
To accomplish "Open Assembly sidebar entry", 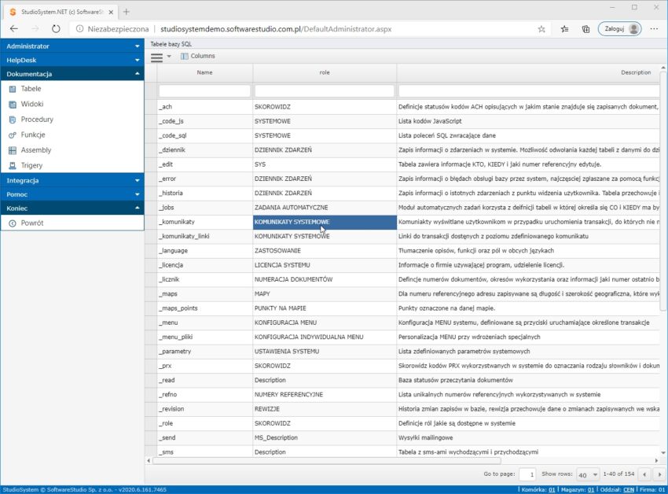I will [36, 150].
